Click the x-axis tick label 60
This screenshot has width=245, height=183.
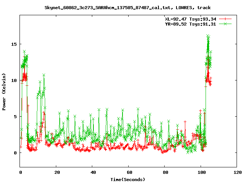pyautogui.click(x=129, y=172)
